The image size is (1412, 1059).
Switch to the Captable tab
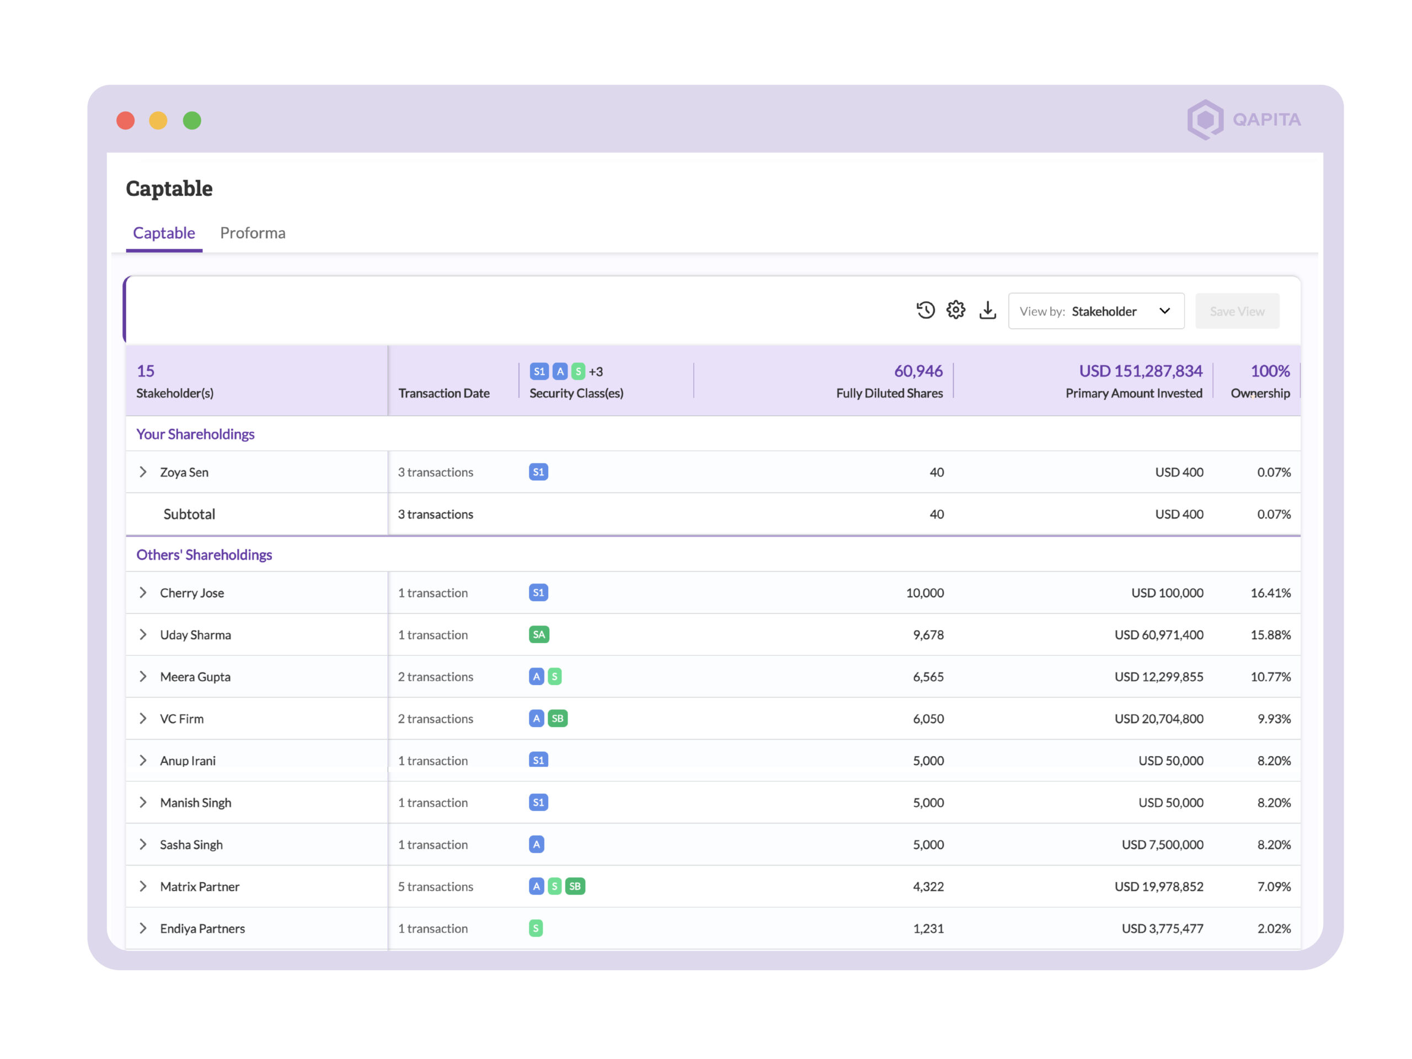click(x=164, y=233)
